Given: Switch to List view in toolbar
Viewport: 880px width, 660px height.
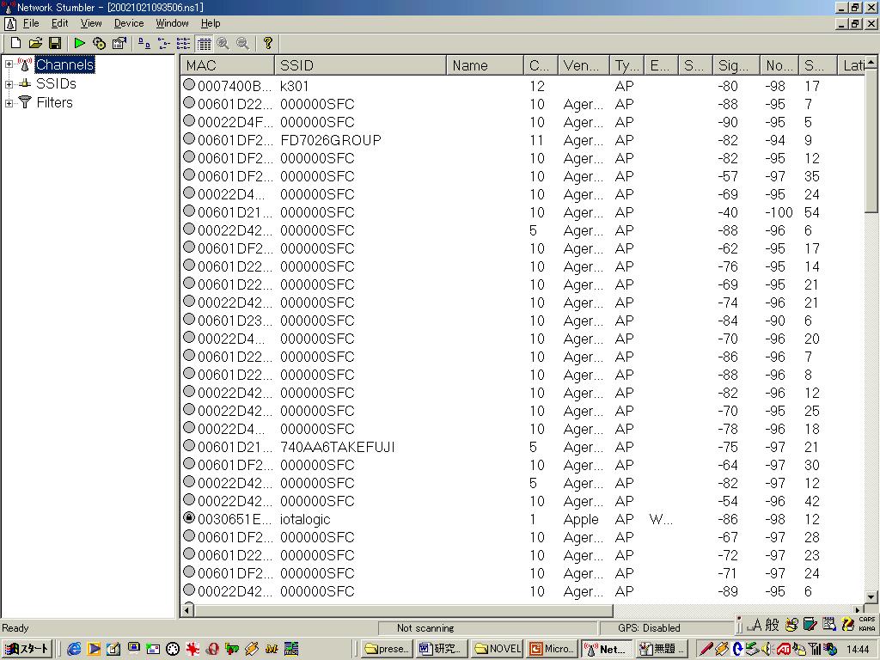Looking at the screenshot, I should 183,43.
